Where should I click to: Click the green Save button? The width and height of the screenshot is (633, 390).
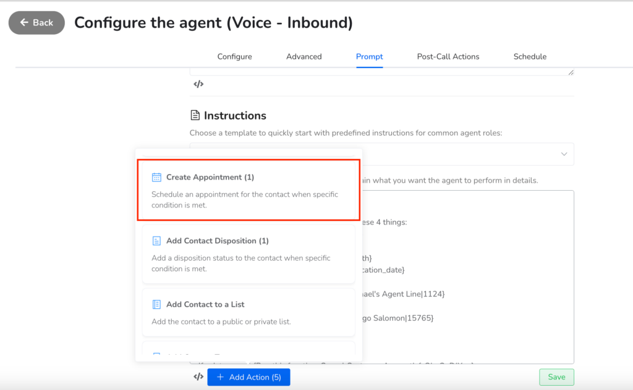(556, 377)
